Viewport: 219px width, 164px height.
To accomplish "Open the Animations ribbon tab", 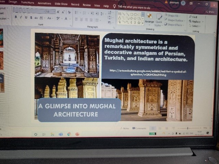I will click(x=44, y=3).
